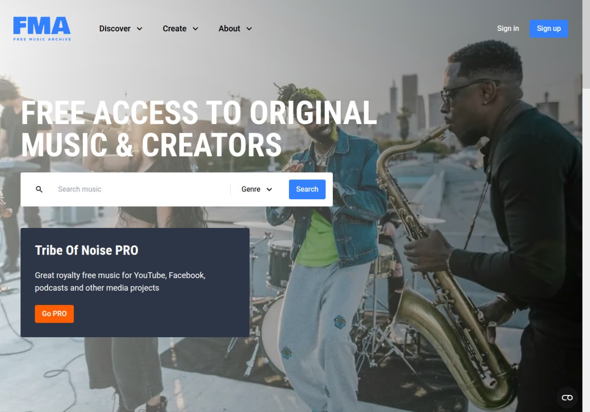Click the blue Search button
This screenshot has height=412, width=590.
point(307,189)
